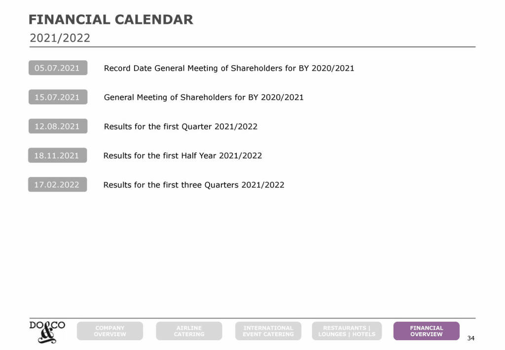Click the 17.02.2022 date badge
This screenshot has width=505, height=350.
pos(57,185)
